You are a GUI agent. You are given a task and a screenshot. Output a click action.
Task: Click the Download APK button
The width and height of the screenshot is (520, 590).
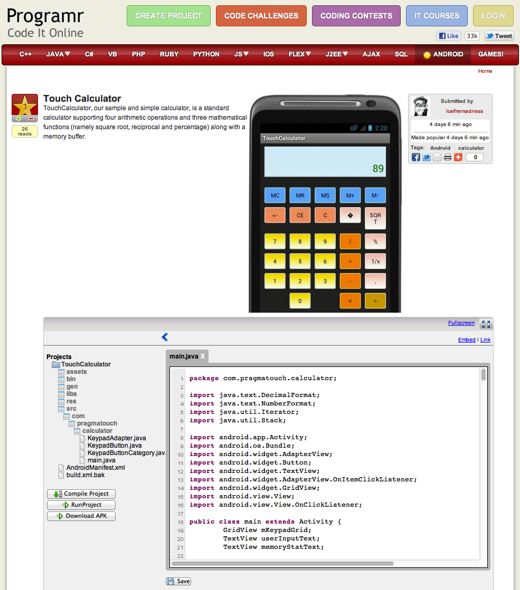pos(81,516)
